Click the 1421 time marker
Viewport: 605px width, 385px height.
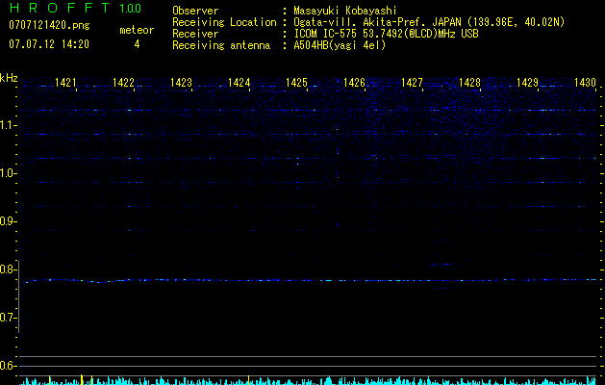click(65, 82)
